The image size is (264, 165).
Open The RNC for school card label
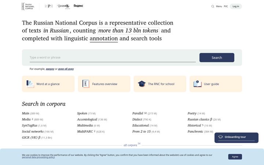(161, 84)
